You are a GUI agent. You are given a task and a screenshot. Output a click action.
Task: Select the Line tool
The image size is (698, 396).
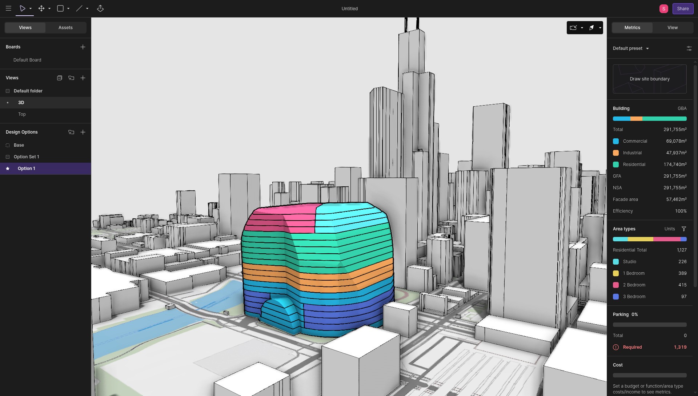[x=79, y=8]
